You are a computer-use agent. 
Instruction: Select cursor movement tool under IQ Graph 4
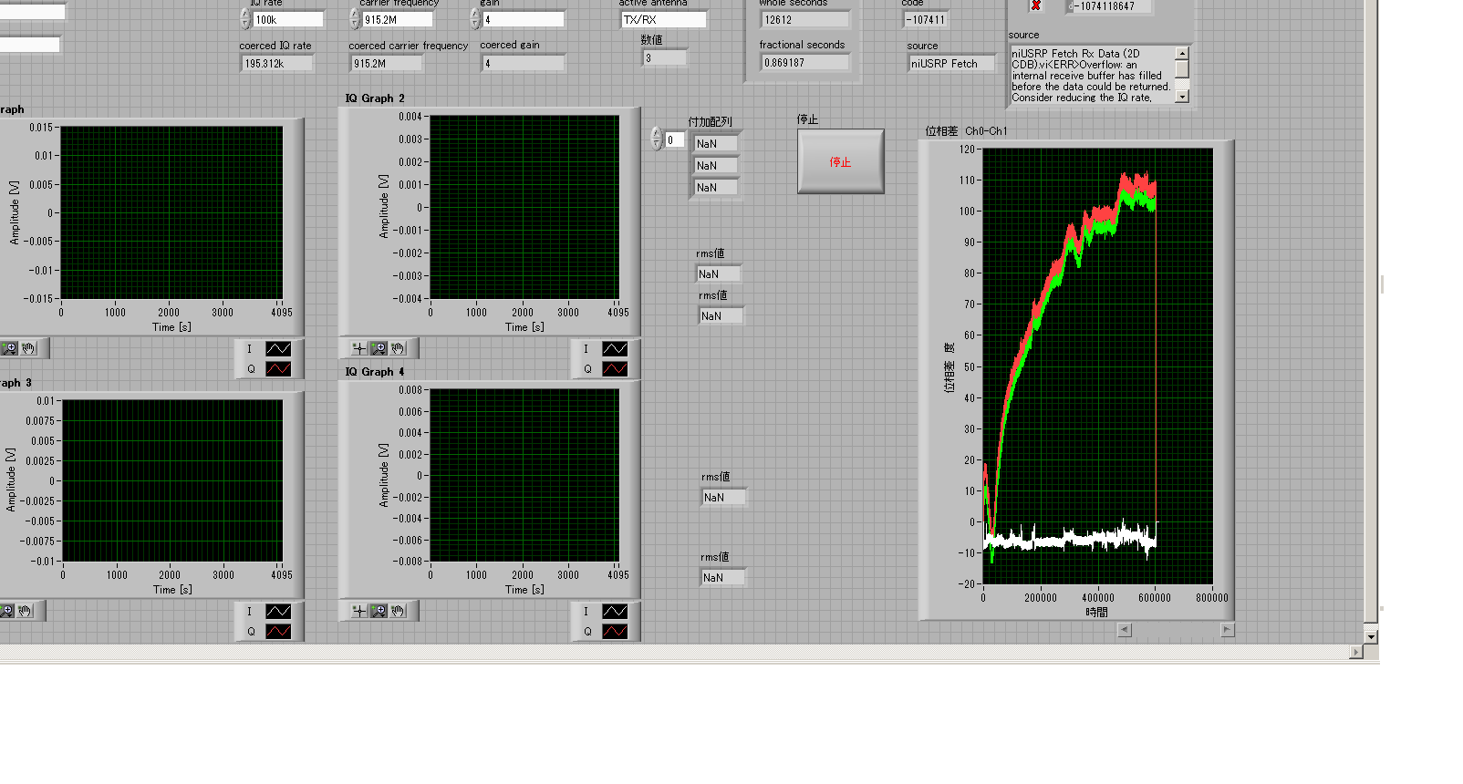point(359,611)
